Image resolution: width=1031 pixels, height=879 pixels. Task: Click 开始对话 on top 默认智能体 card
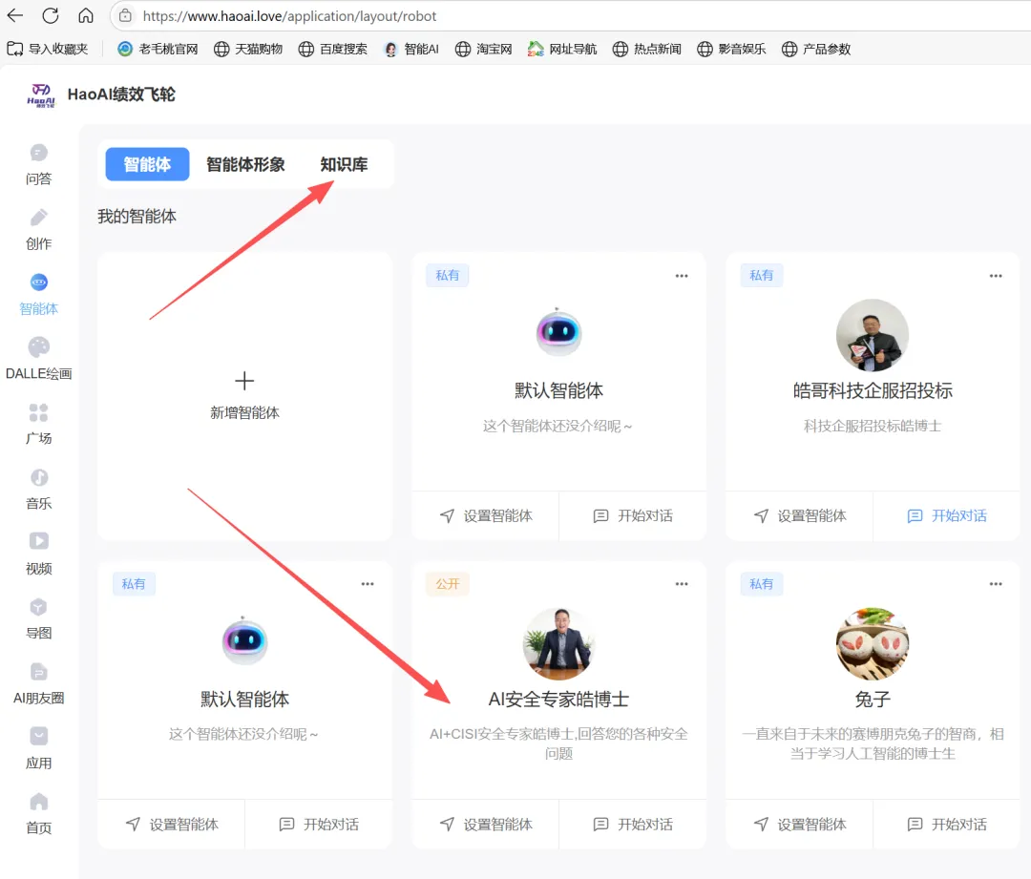tap(633, 516)
